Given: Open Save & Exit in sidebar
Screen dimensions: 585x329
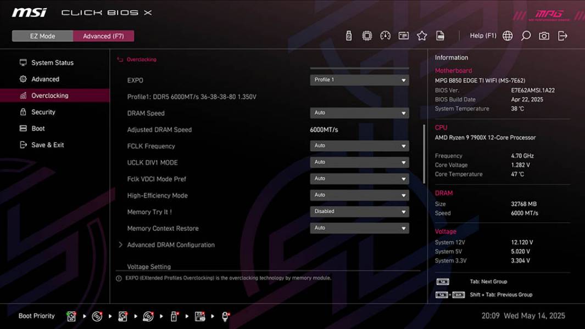Looking at the screenshot, I should click(x=55, y=145).
